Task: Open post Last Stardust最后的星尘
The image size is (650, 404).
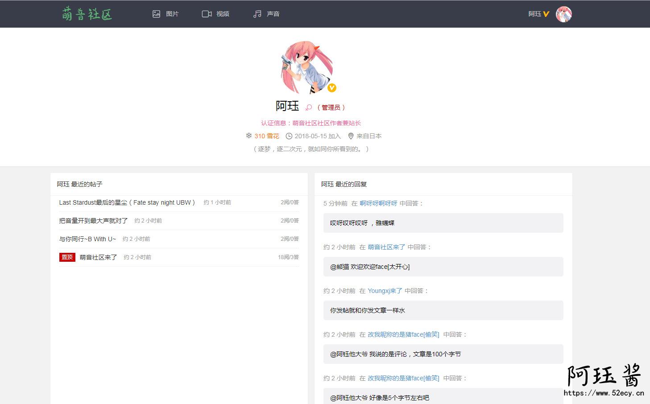Action: click(x=127, y=202)
